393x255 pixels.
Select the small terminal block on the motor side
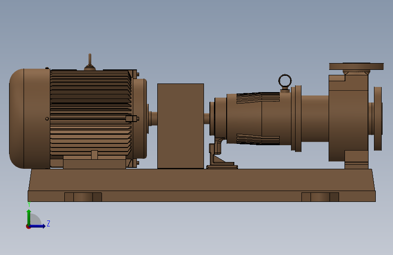point(131,118)
